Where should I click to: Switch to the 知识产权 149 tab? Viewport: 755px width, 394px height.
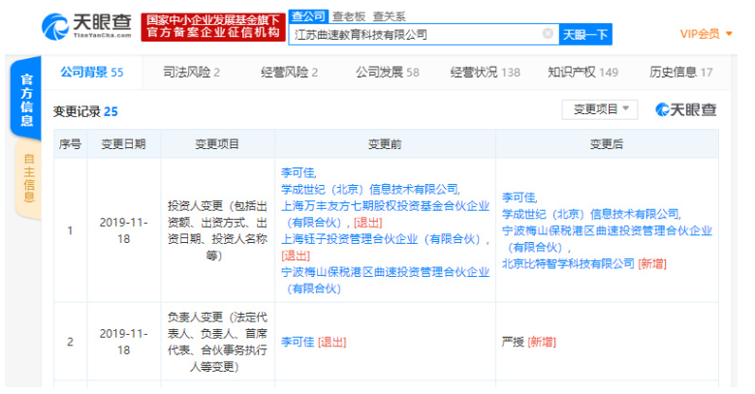(x=582, y=73)
